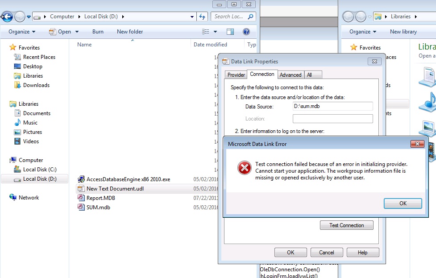Viewport: 436px width, 278px height.
Task: Expand the view options dropdown arrow
Action: point(215,32)
